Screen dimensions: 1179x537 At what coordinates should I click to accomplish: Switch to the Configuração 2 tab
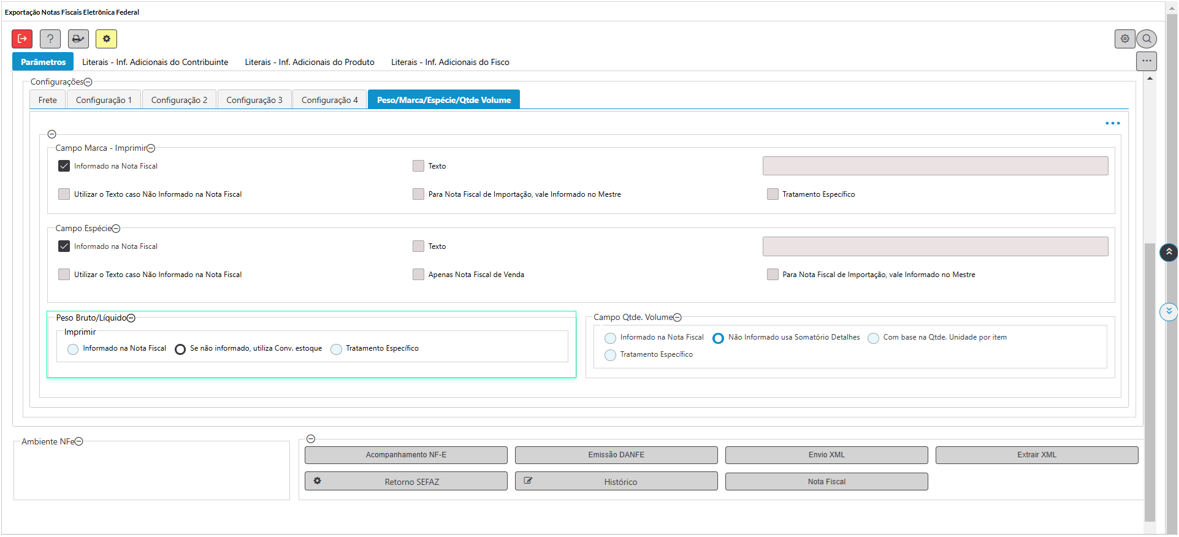coord(179,100)
